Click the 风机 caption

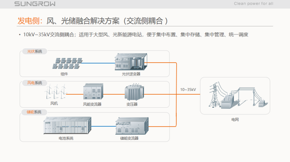tap(54, 103)
